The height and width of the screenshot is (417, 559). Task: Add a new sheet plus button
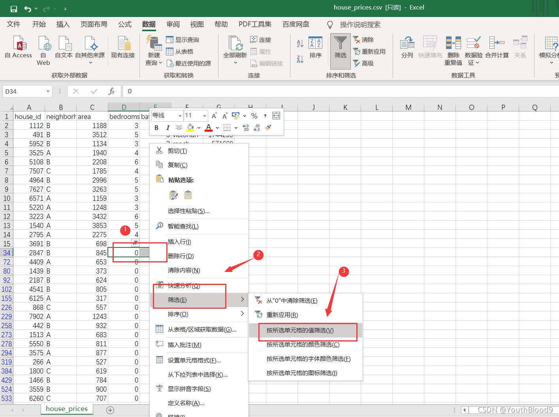[110, 410]
